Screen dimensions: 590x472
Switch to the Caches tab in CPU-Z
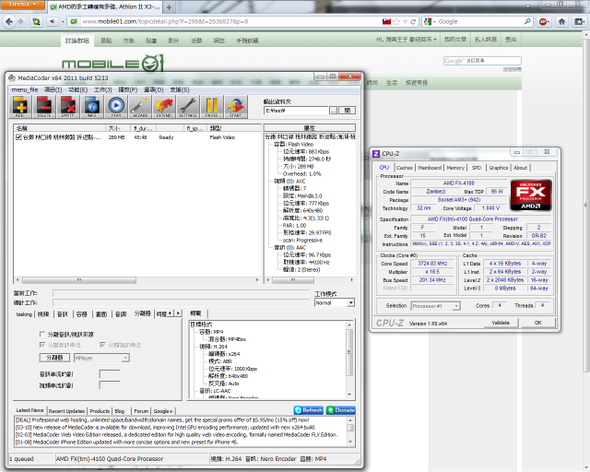(405, 168)
